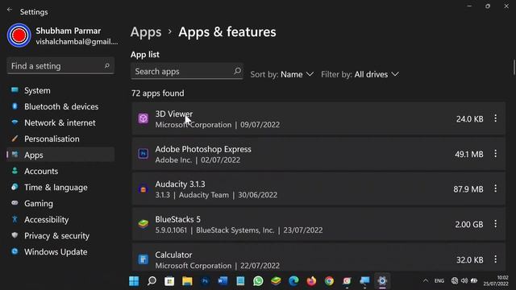Open options menu for 3D Viewer
Viewport: 516px width, 290px height.
click(x=495, y=118)
